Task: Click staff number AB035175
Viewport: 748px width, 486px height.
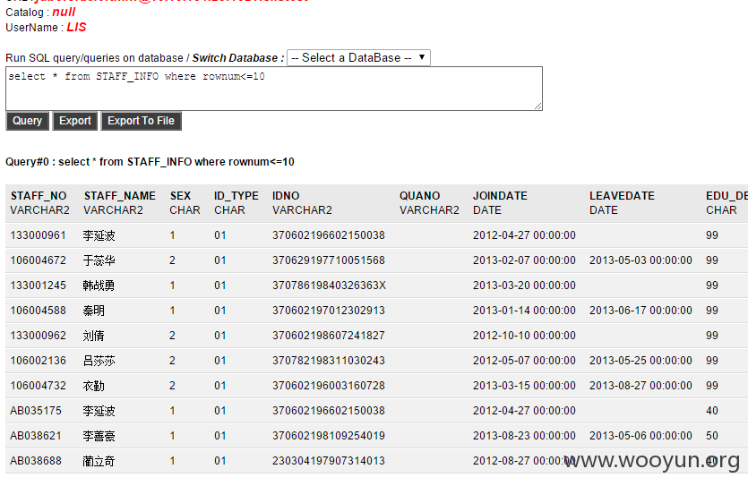Action: click(36, 411)
